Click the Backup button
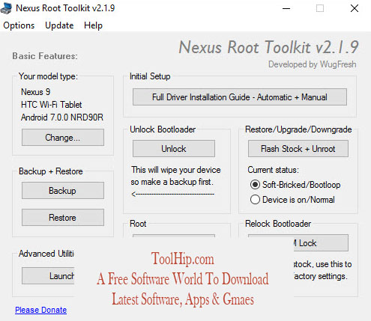This screenshot has height=321, width=371. 63,191
